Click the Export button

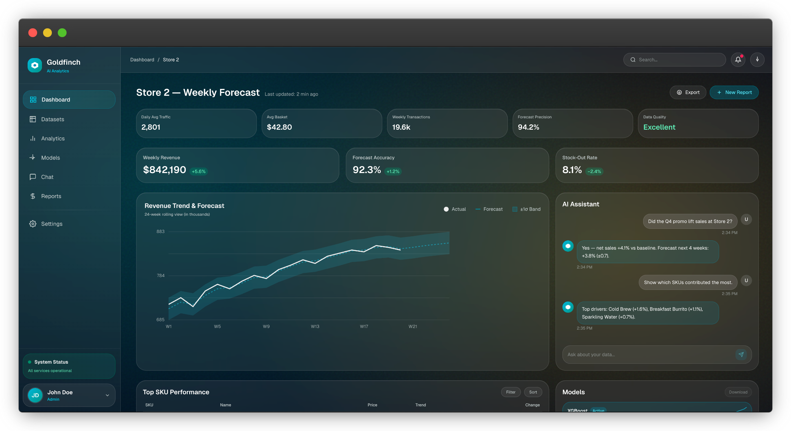click(x=688, y=93)
